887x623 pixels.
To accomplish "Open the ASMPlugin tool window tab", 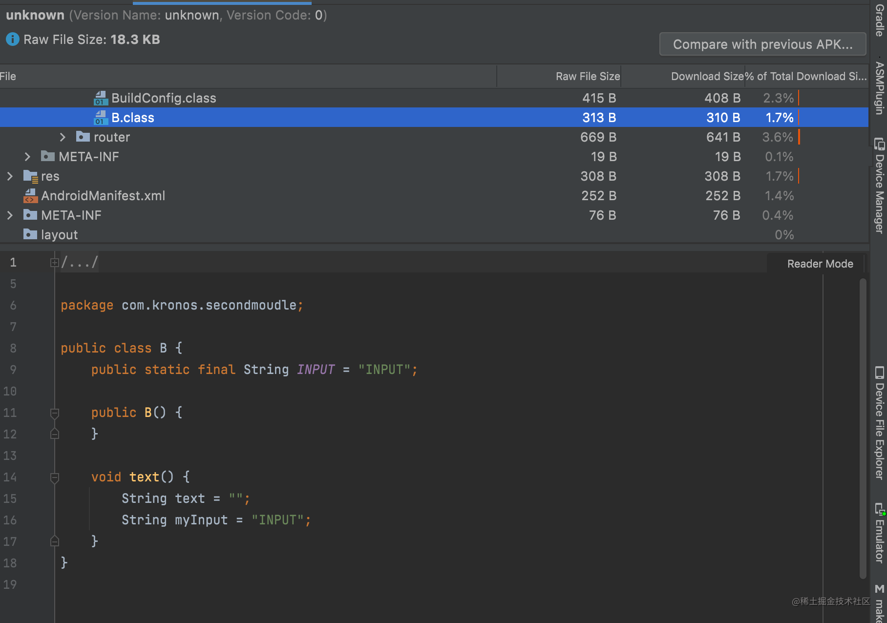I will point(879,88).
